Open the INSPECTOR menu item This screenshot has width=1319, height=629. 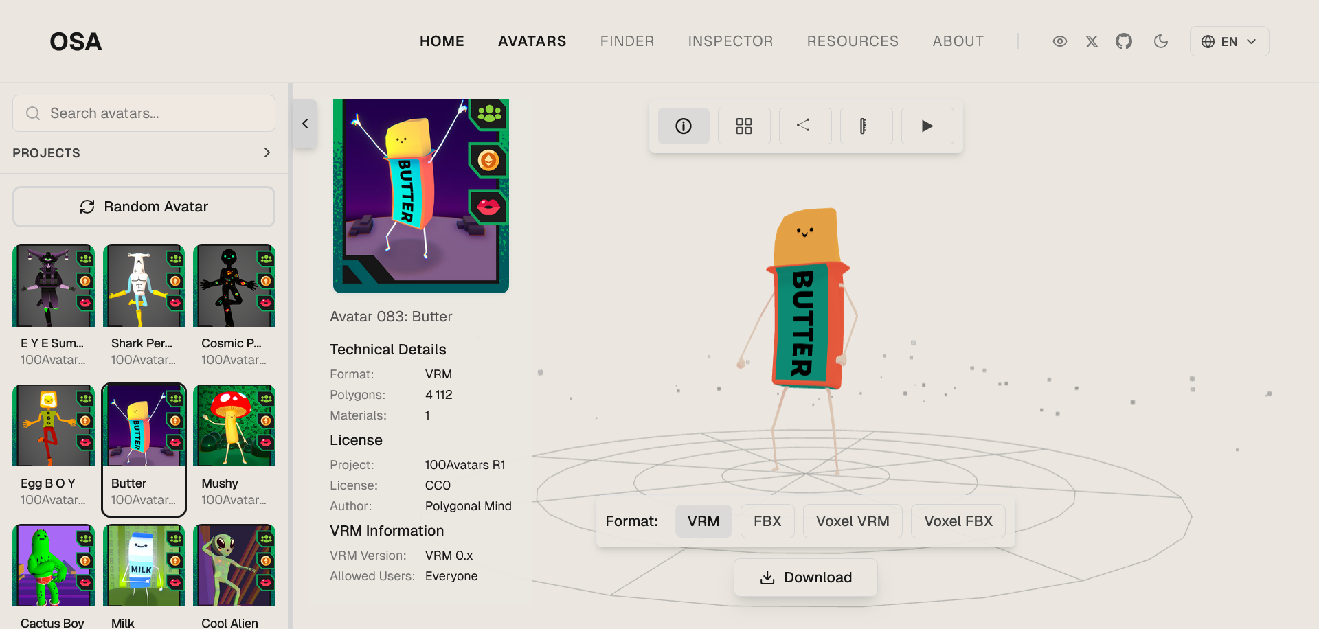(730, 41)
